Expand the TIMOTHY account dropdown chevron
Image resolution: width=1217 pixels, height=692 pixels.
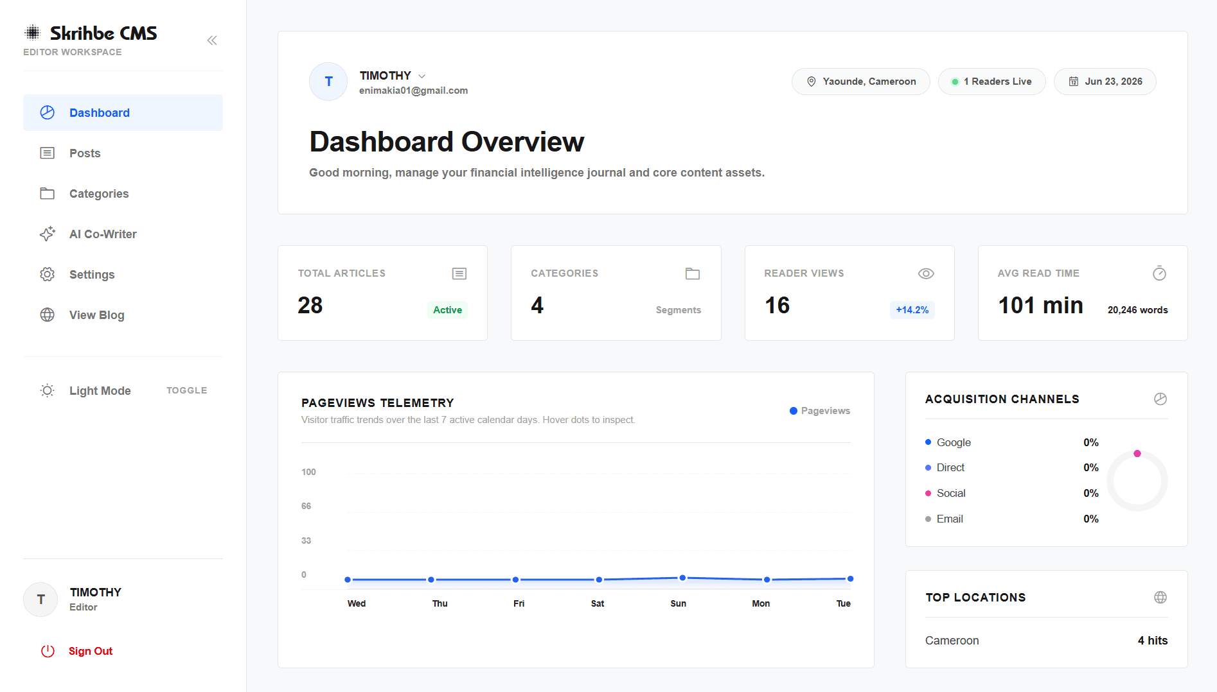[x=422, y=76]
